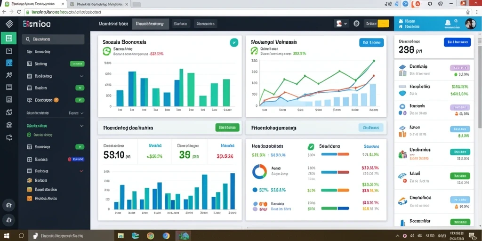The image size is (482, 241).
Task: Toggle the green switch beside the orange badge item
Action: coord(80,100)
